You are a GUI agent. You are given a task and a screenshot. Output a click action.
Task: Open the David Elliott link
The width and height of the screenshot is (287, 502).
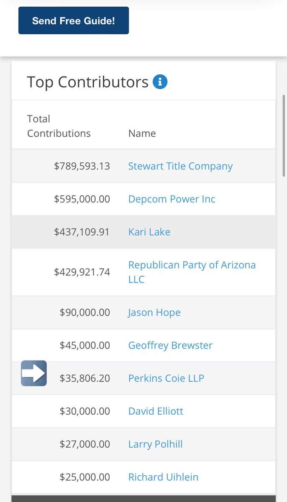click(x=156, y=411)
